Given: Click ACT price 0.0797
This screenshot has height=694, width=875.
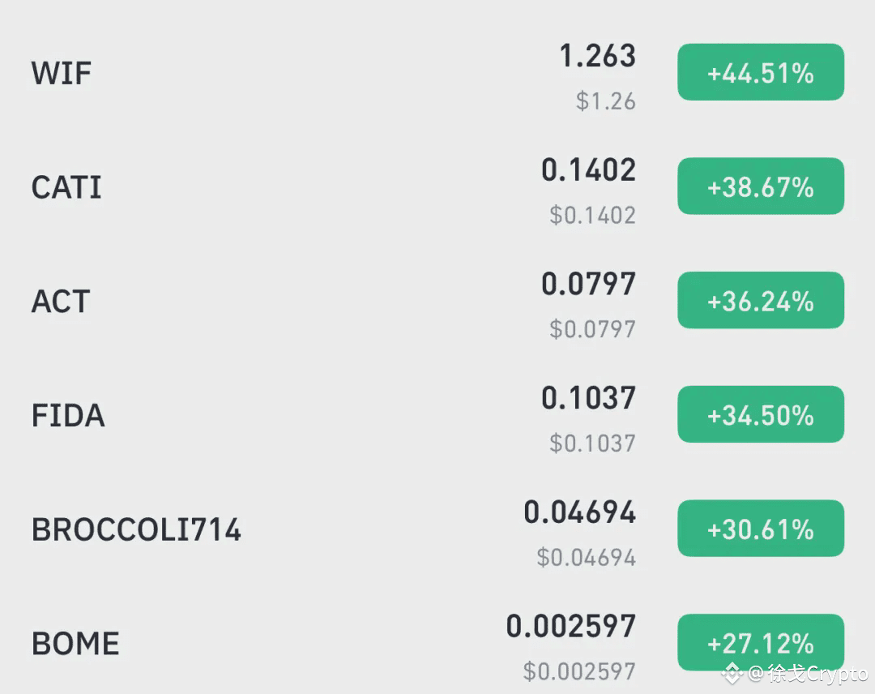Looking at the screenshot, I should point(589,284).
